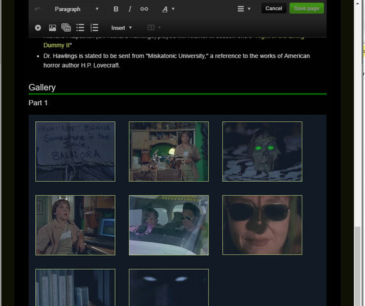Click the scrollbar up arrow
Screen dimensions: 365x306
click(357, 3)
